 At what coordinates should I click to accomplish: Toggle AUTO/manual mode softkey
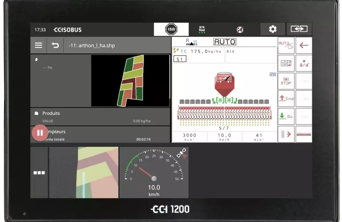pos(286,45)
